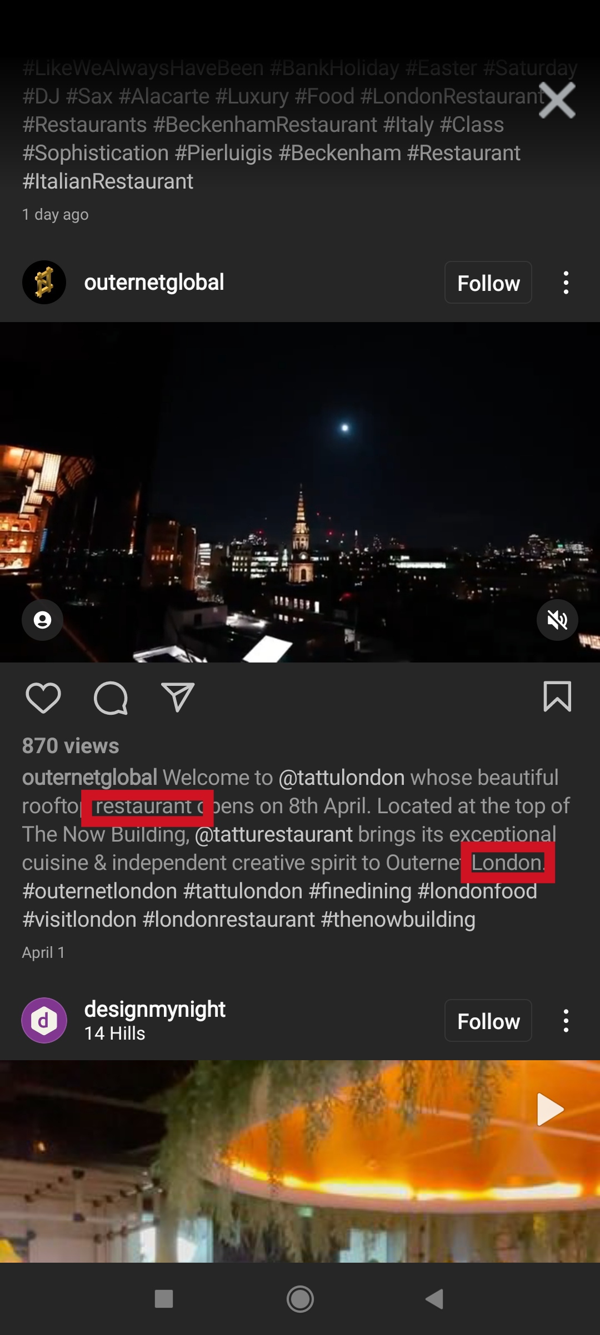Save the post using the bookmark icon
This screenshot has height=1335, width=600.
[558, 698]
